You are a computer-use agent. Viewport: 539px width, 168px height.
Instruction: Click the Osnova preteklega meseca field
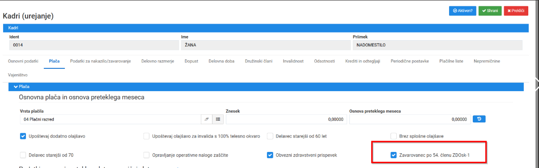tap(410, 119)
